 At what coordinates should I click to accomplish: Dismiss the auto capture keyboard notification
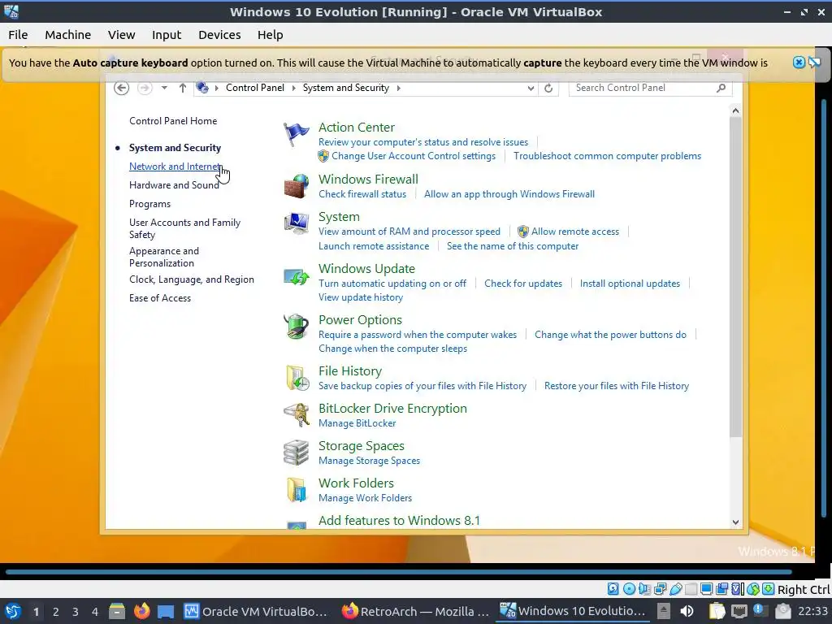point(799,63)
